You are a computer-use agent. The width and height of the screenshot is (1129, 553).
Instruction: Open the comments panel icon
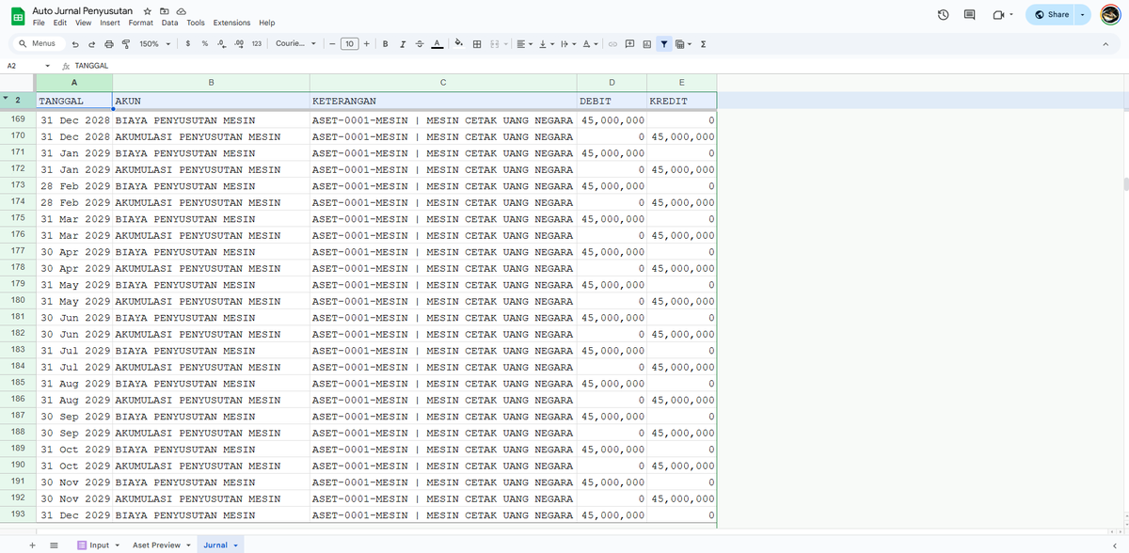970,15
